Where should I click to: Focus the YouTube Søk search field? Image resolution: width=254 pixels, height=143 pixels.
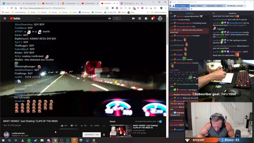coord(72,19)
